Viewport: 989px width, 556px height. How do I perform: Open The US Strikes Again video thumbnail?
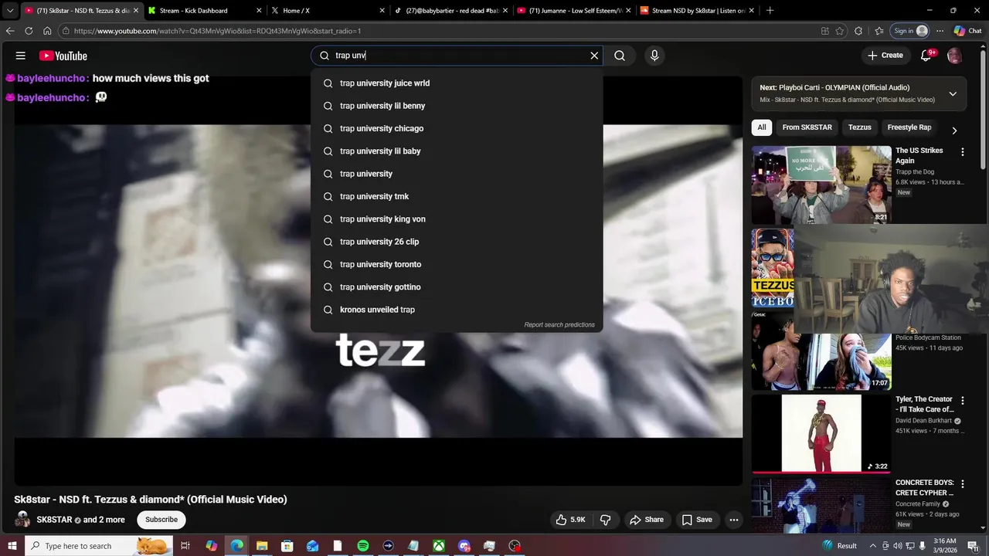pos(821,185)
